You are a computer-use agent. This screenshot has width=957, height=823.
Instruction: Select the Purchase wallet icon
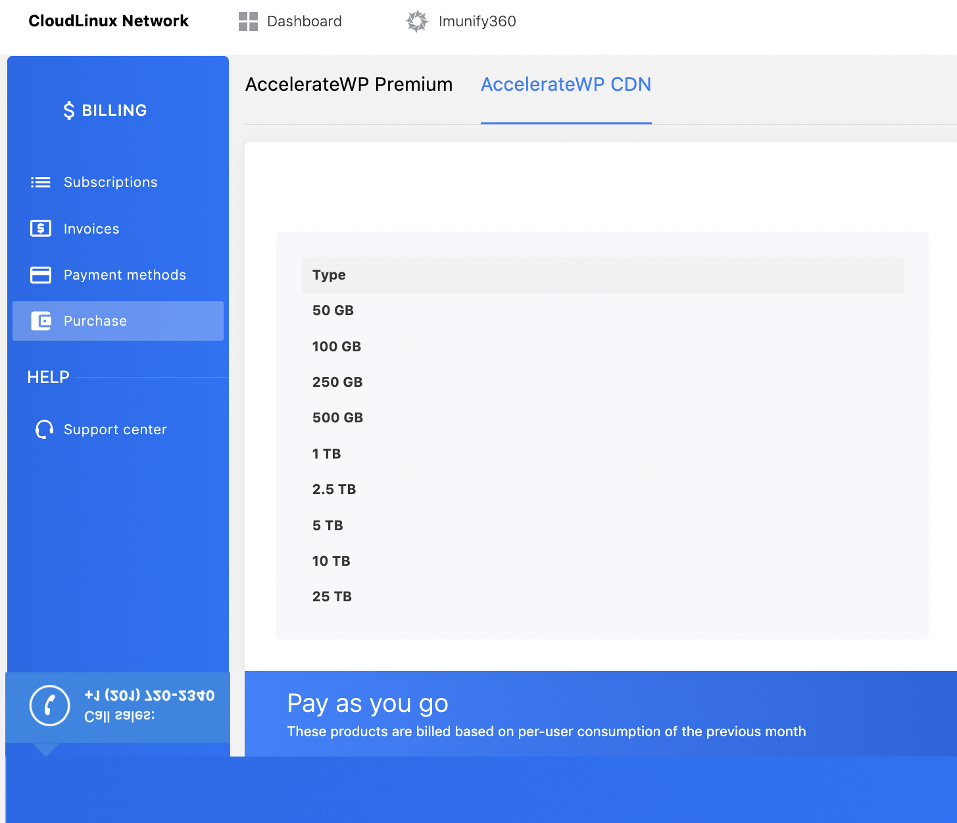coord(41,321)
